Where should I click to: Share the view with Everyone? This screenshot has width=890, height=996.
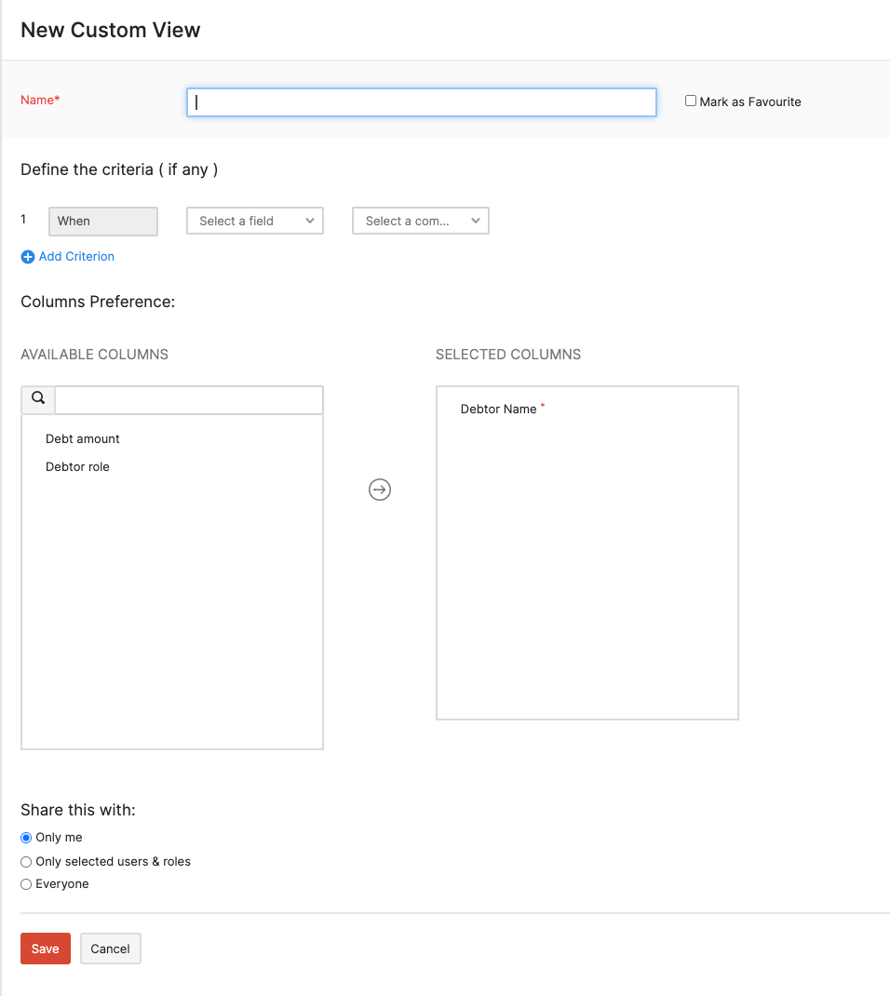point(26,884)
